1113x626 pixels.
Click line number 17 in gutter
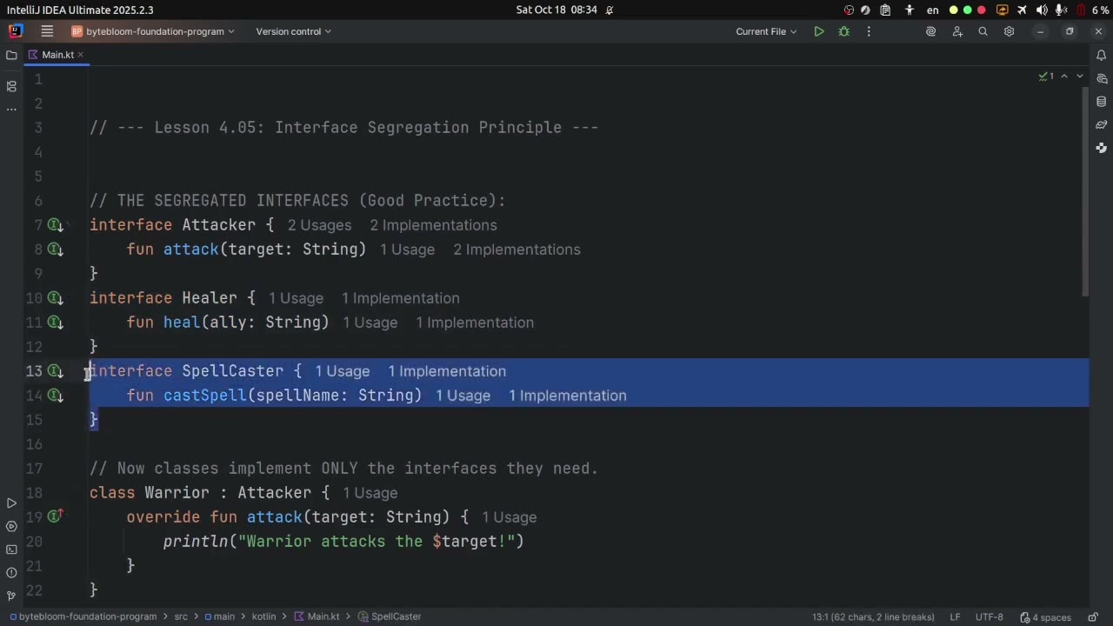[34, 469]
